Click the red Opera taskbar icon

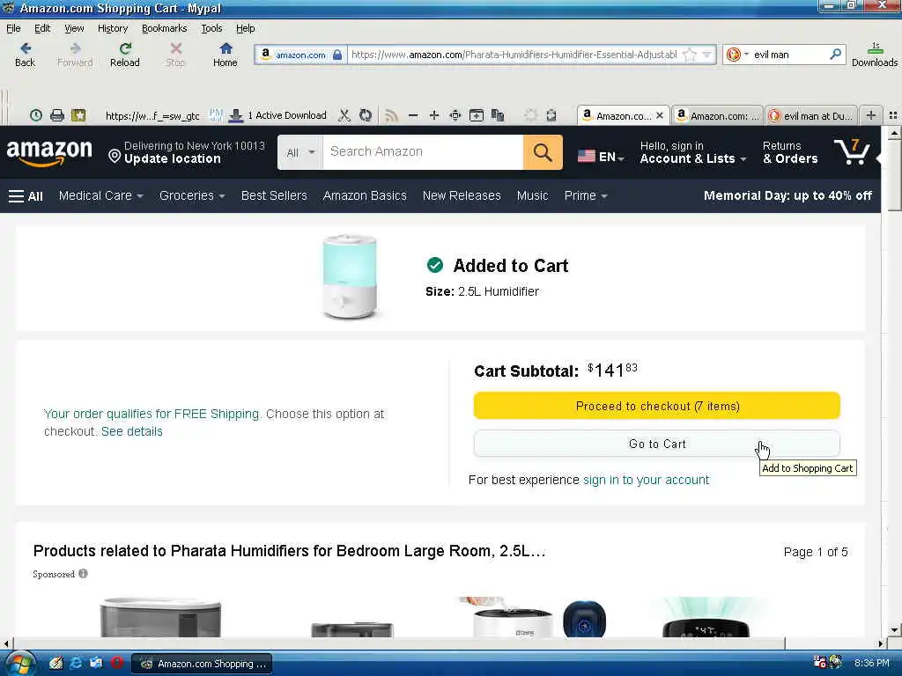click(x=117, y=663)
